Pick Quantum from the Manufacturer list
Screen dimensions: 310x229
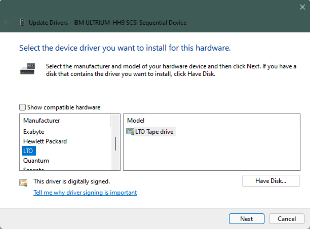click(36, 161)
